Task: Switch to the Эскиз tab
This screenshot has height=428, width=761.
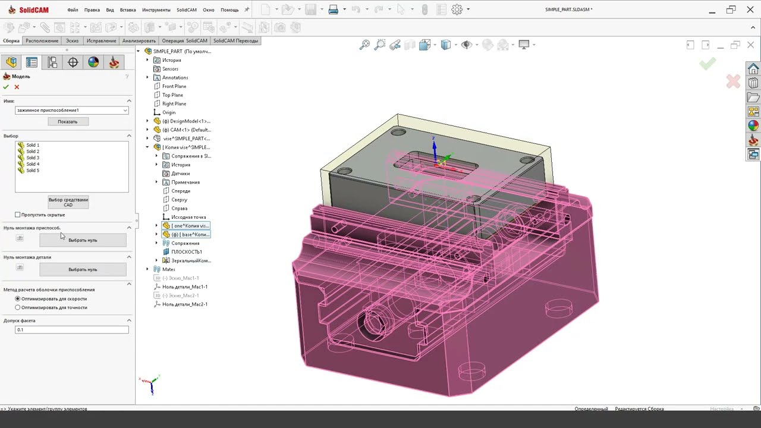Action: [72, 41]
